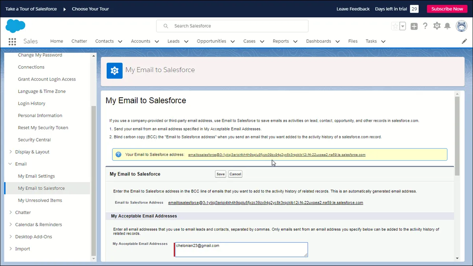Click the global actions plus icon
Image resolution: width=473 pixels, height=266 pixels.
[x=414, y=26]
